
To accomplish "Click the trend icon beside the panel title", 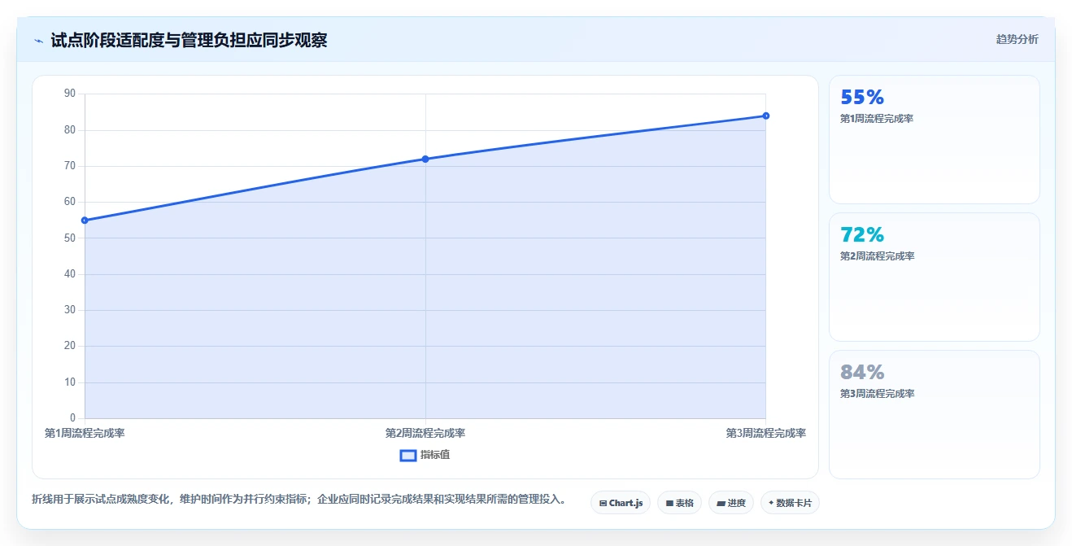I will click(x=38, y=40).
